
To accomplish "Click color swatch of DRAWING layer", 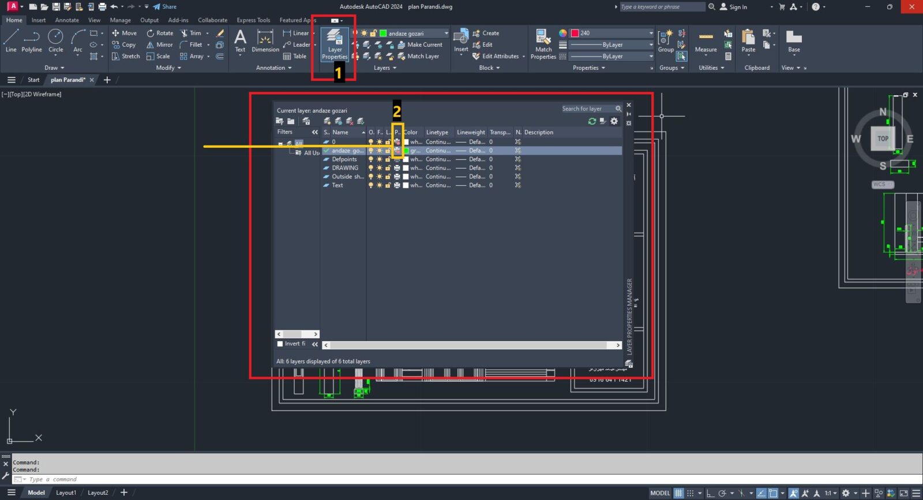I will click(406, 168).
